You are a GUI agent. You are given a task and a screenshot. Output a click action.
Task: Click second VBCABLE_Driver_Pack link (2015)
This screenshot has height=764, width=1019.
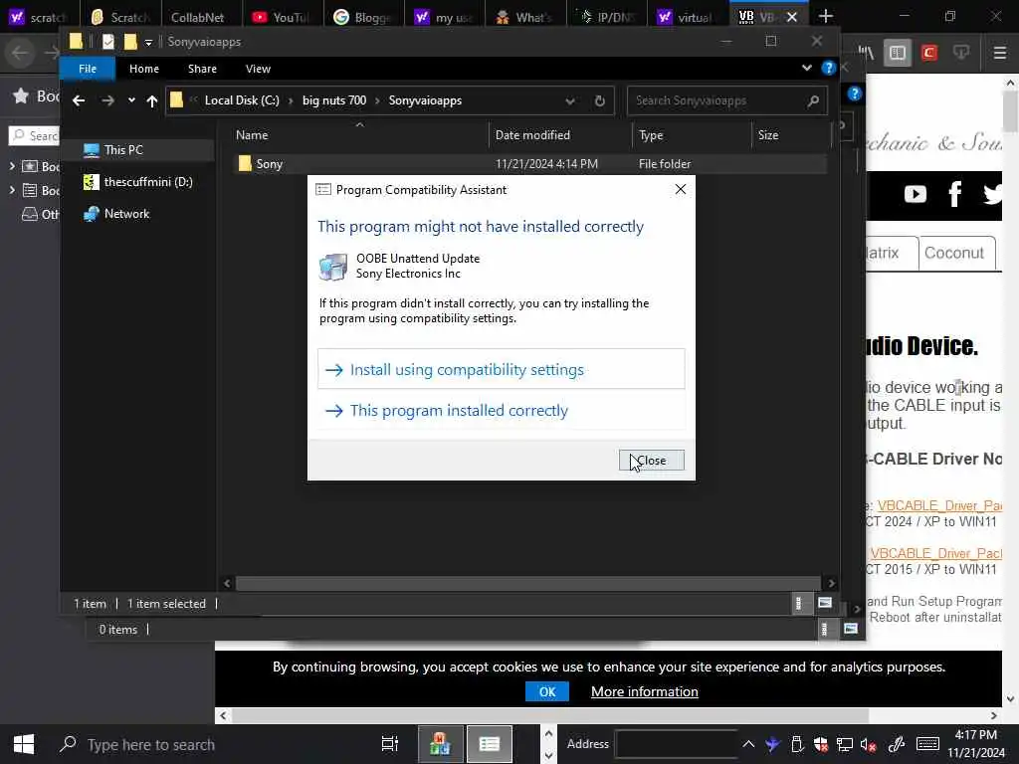click(935, 553)
